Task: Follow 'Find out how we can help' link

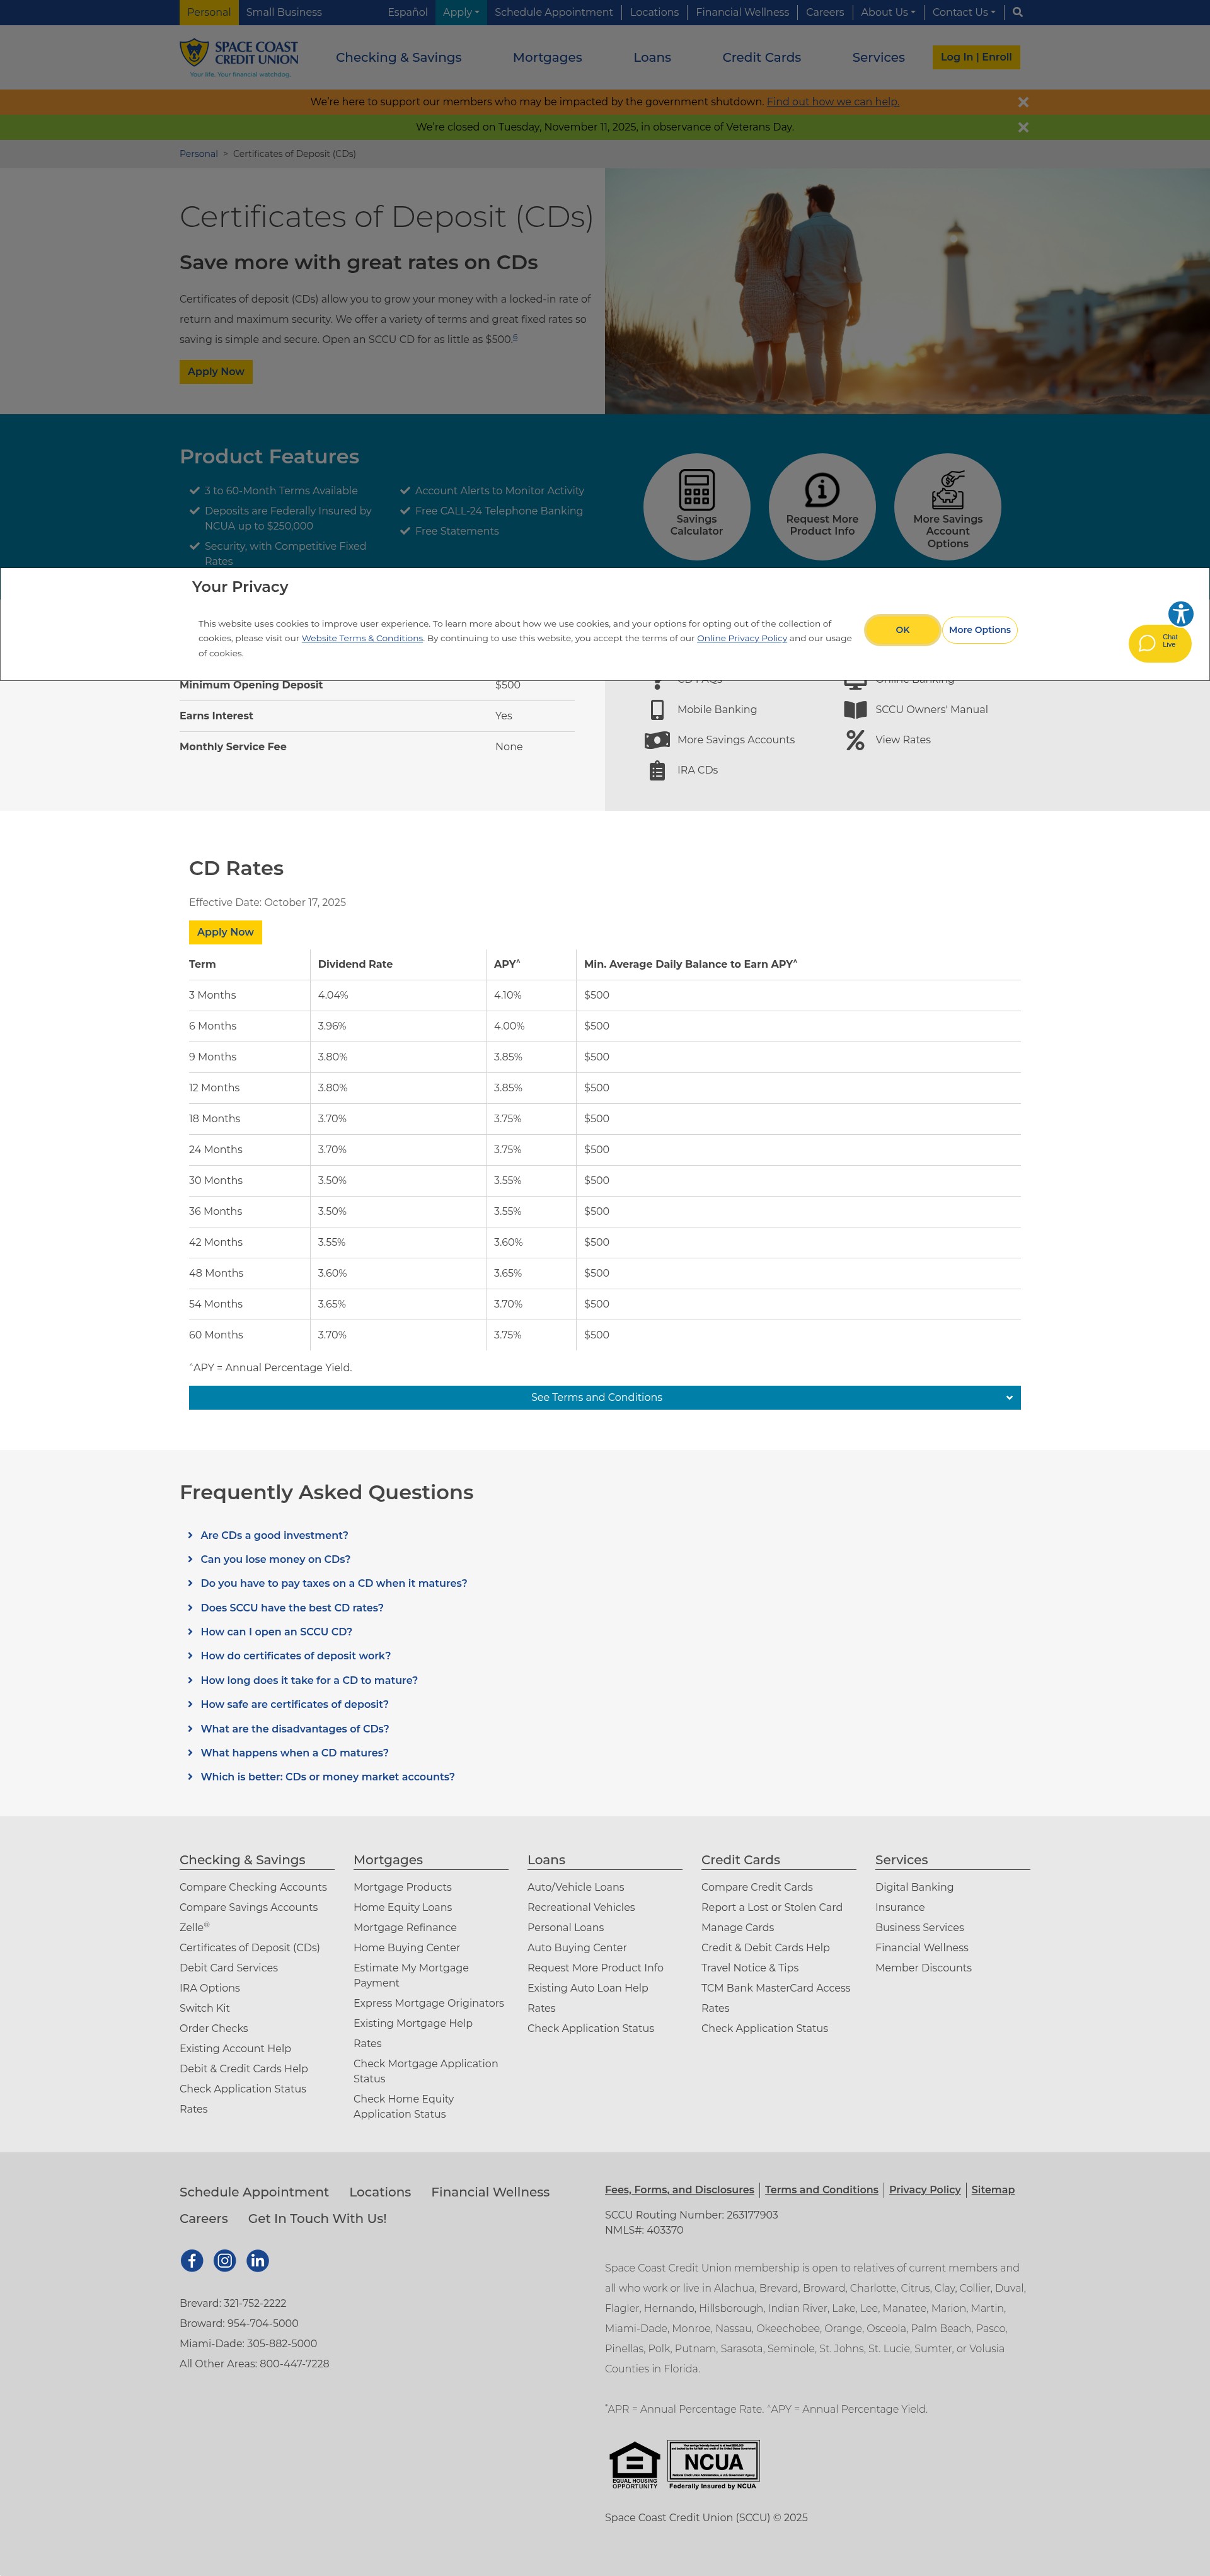Action: pyautogui.click(x=832, y=101)
